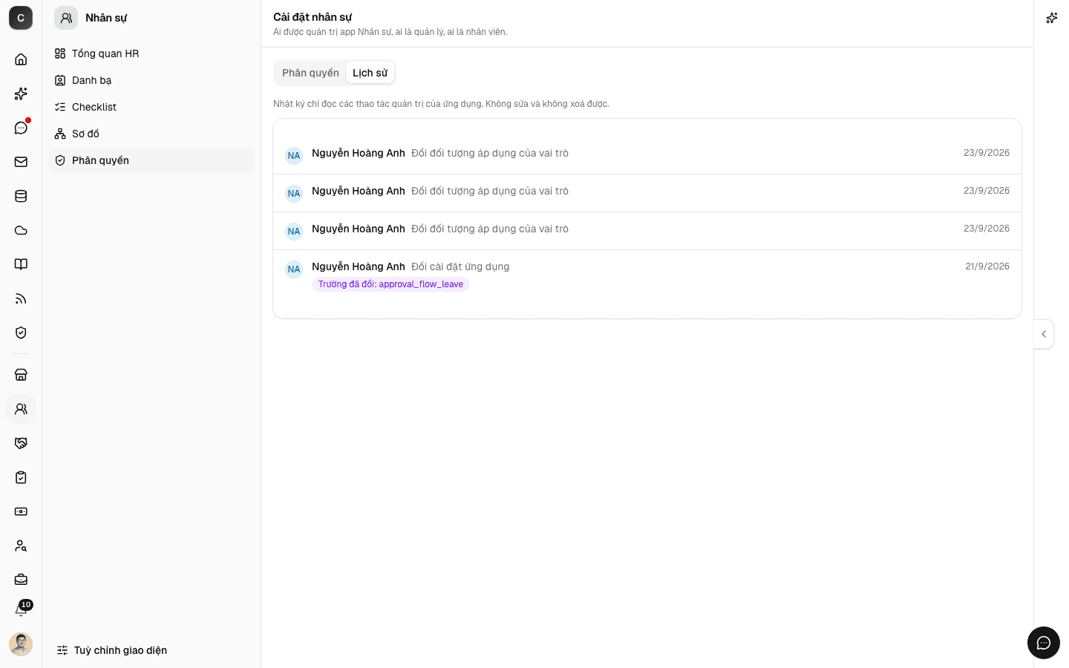Click the 21/9/2026 date
The height and width of the screenshot is (668, 1069).
pyautogui.click(x=987, y=266)
